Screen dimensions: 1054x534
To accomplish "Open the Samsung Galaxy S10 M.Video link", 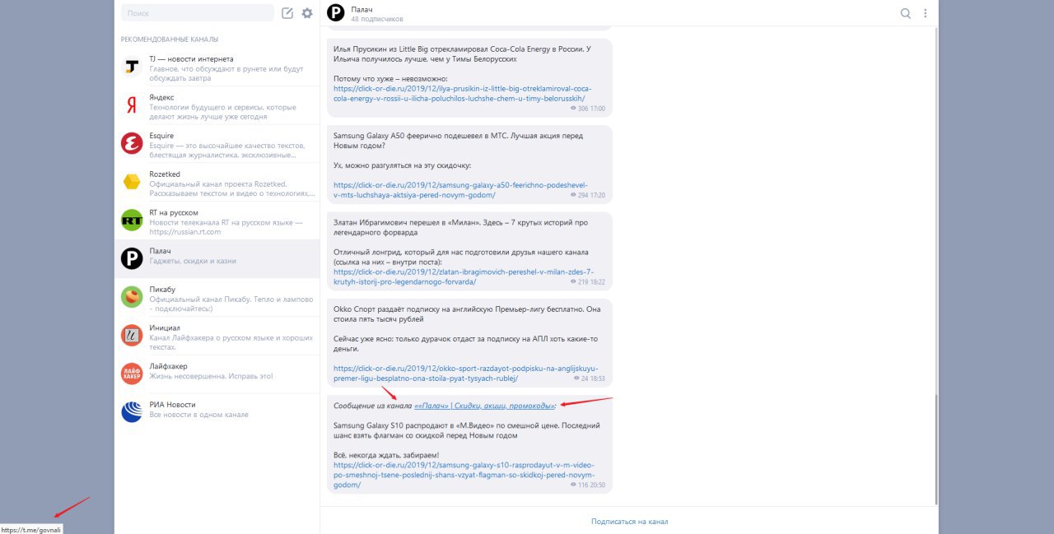I will [x=464, y=475].
